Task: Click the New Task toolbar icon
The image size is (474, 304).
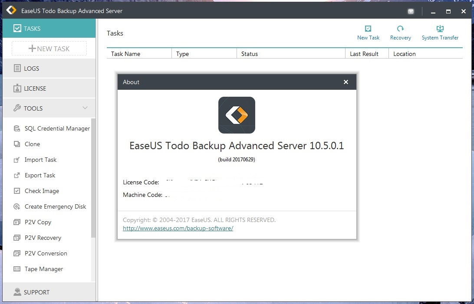Action: (368, 29)
